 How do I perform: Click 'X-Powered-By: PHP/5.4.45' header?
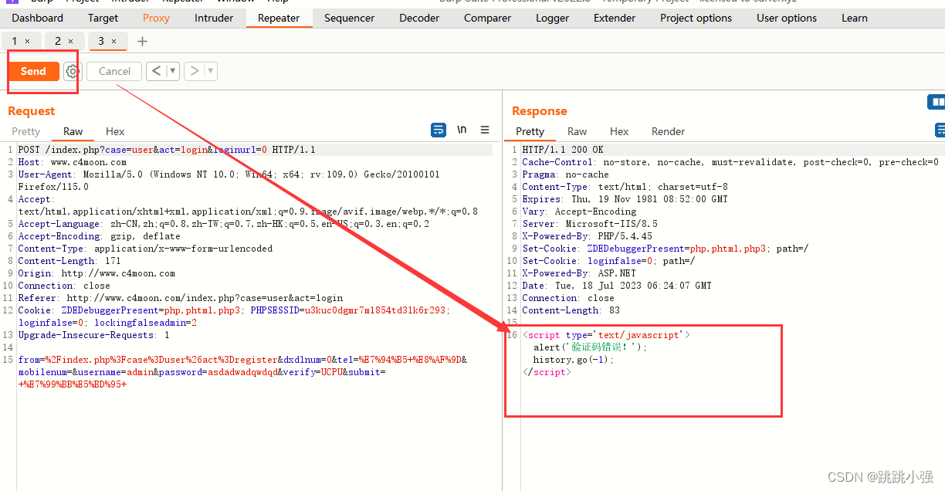point(588,236)
